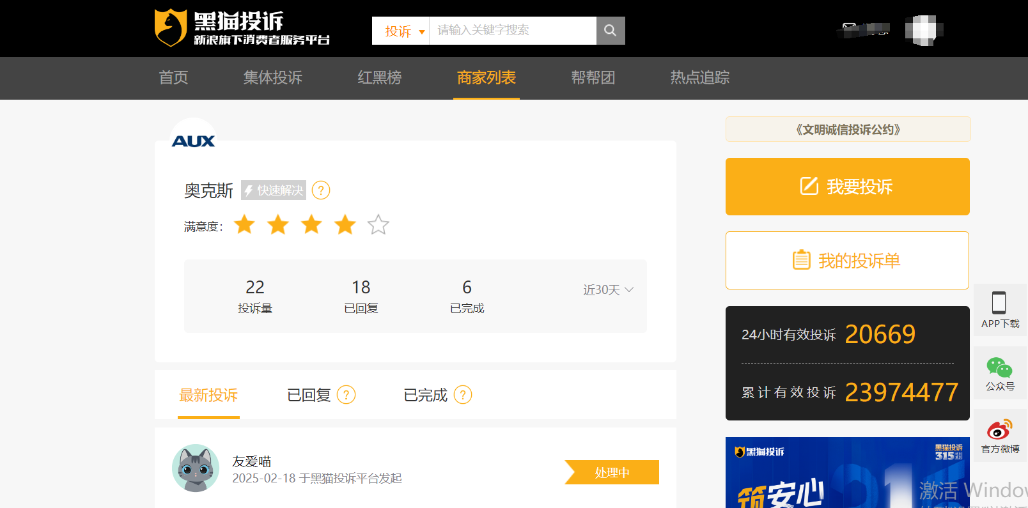The height and width of the screenshot is (508, 1028).
Task: Focus the 请输入关键字搜索 search field
Action: (513, 30)
